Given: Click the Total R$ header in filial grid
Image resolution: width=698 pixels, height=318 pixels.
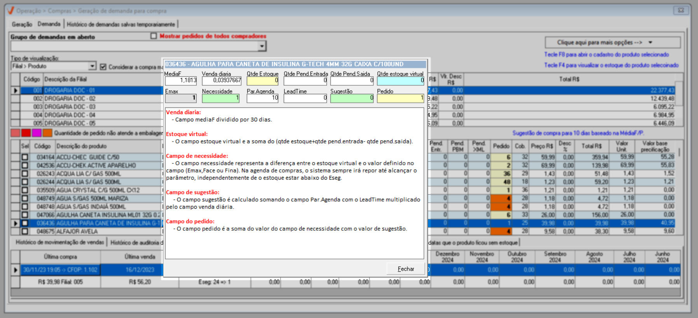Looking at the screenshot, I should click(x=569, y=79).
